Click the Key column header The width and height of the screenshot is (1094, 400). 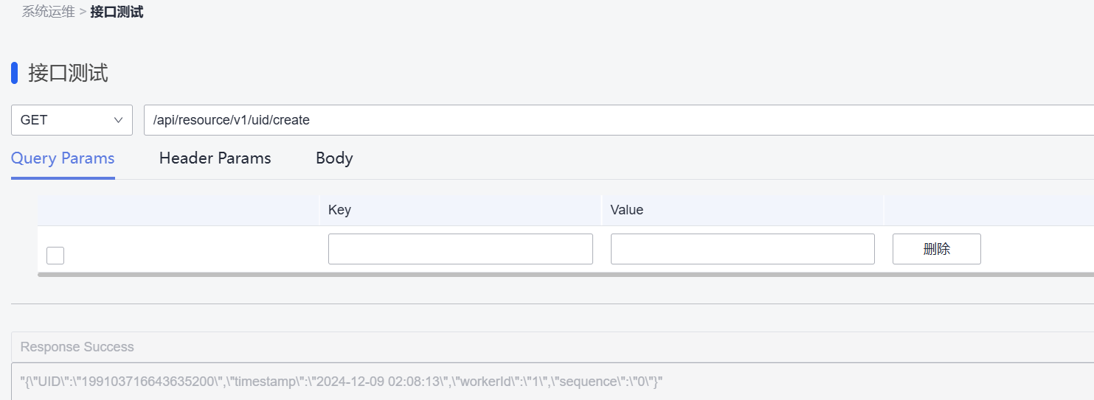pyautogui.click(x=339, y=210)
